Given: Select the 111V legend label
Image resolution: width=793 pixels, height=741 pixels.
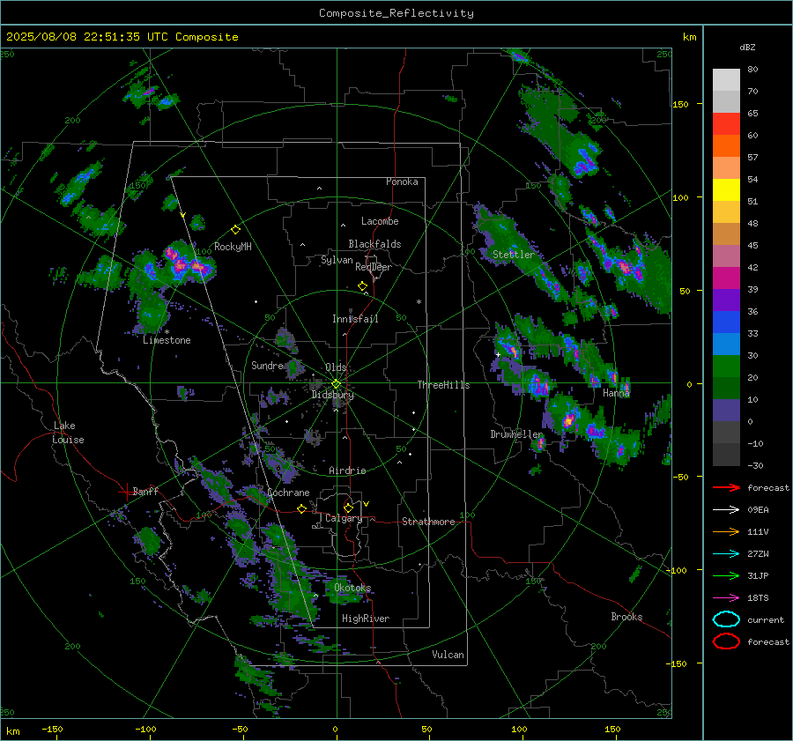Looking at the screenshot, I should point(758,531).
